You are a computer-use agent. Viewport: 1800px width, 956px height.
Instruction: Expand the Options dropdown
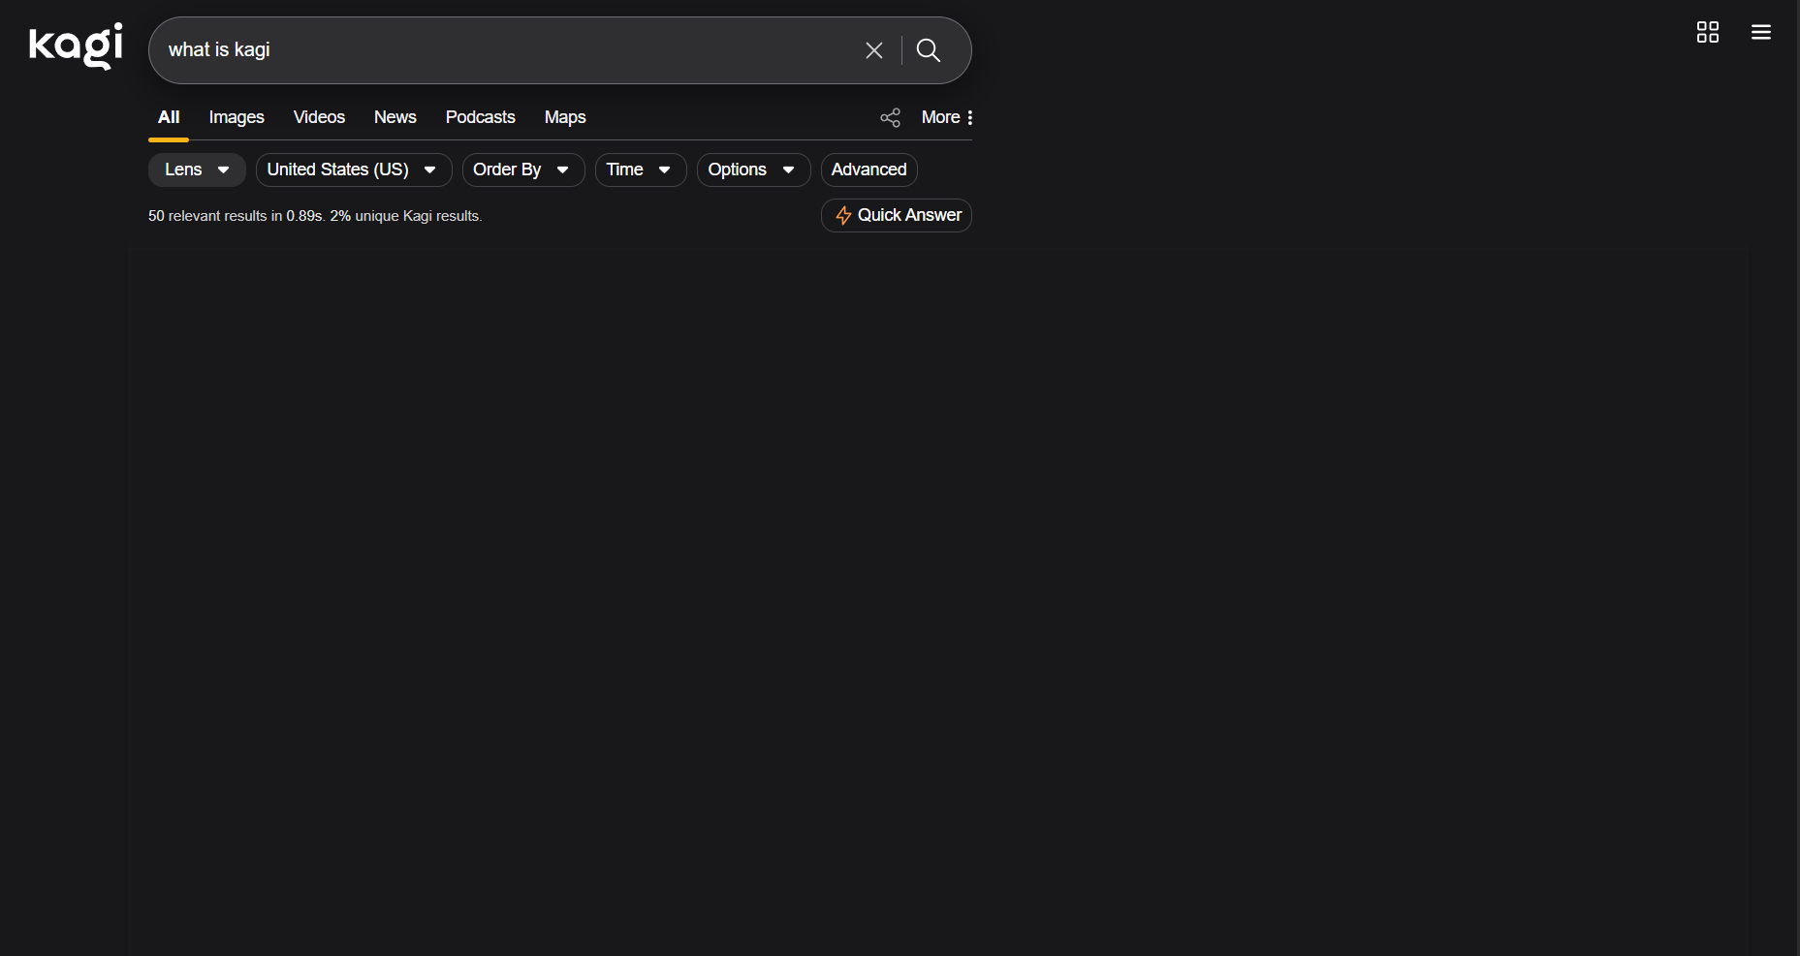(x=752, y=170)
